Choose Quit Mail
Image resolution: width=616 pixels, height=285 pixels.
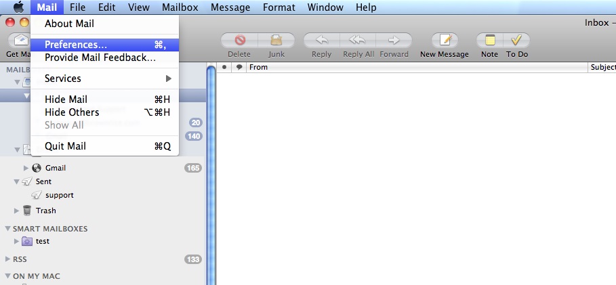104,146
